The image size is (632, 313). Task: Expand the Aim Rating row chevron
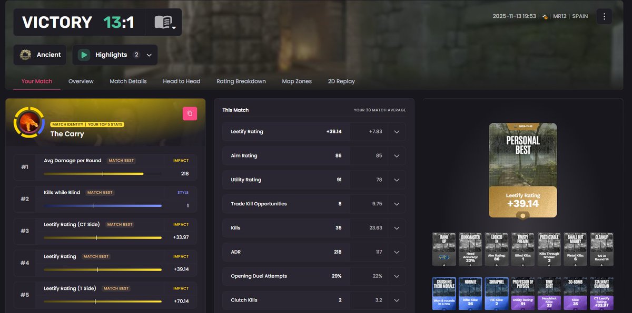397,156
